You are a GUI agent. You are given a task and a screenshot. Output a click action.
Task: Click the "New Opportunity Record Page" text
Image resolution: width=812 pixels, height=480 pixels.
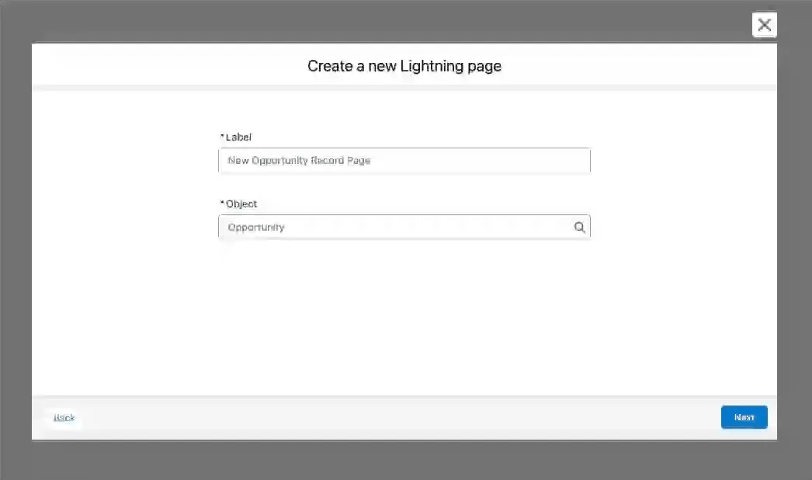299,161
